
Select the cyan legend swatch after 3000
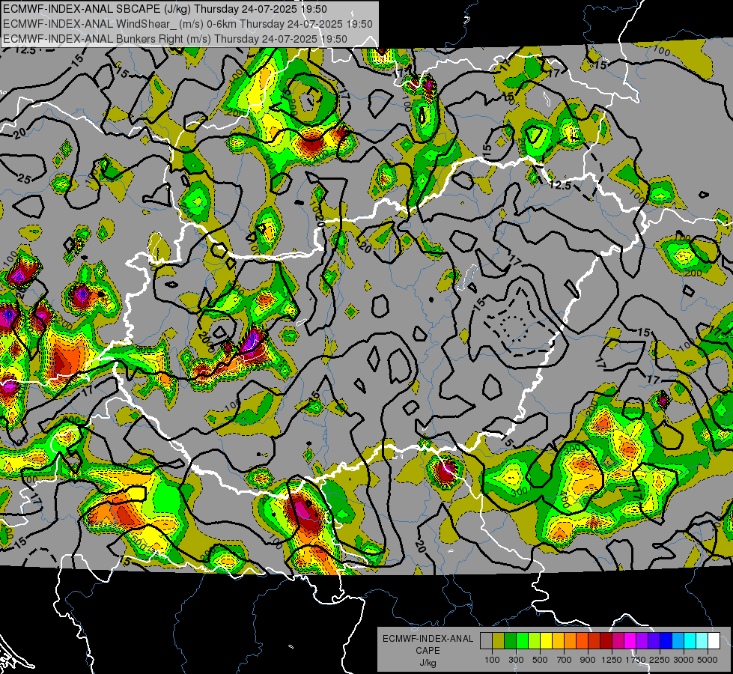click(x=690, y=641)
